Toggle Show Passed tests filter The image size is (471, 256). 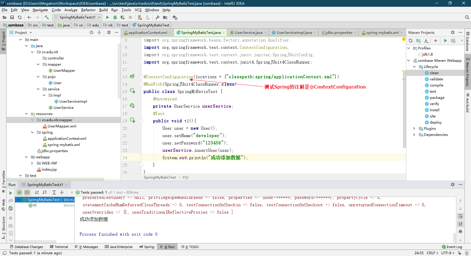coord(19,192)
